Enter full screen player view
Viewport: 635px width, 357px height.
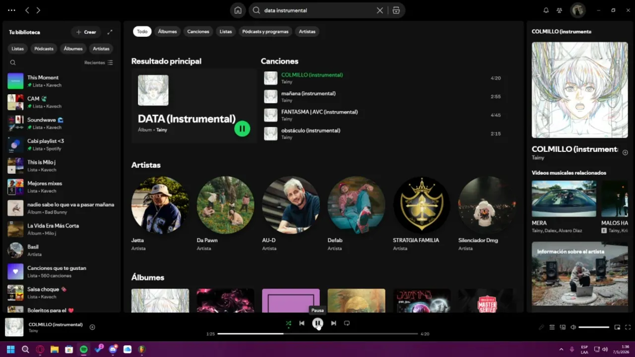pos(628,327)
